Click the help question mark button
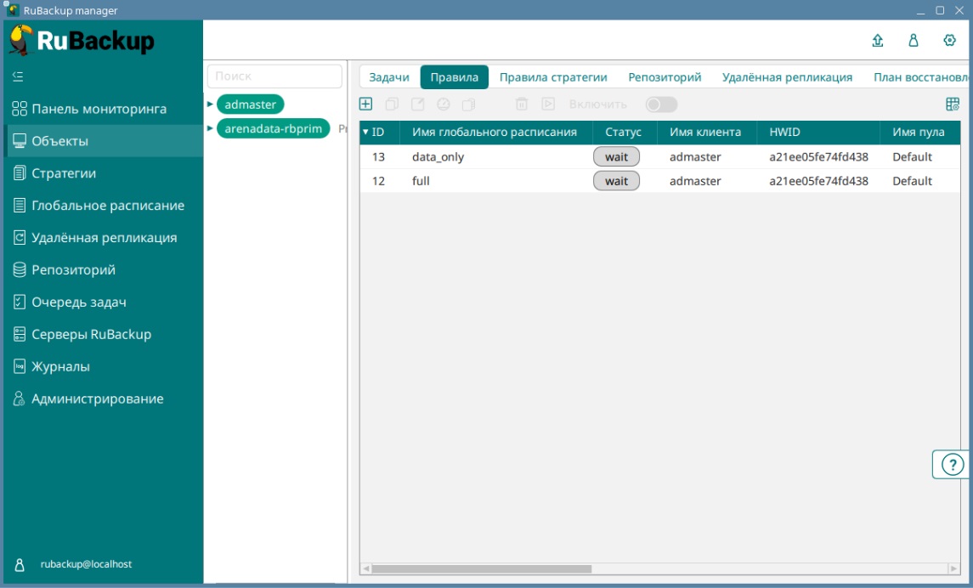This screenshot has height=588, width=973. pos(953,465)
